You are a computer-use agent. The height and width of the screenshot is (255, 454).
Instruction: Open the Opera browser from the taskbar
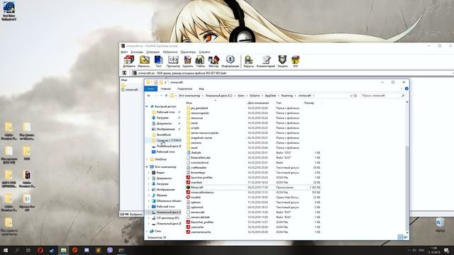[40, 250]
